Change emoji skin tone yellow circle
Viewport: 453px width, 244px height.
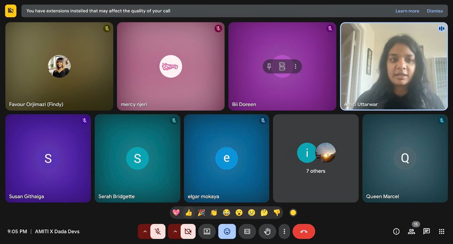[x=293, y=213]
